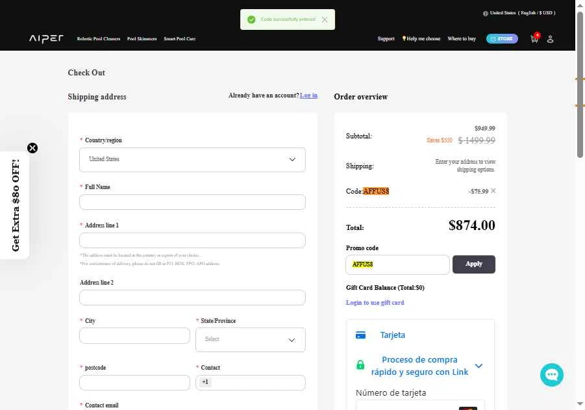Click the STORE button
The image size is (585, 410).
coord(502,39)
